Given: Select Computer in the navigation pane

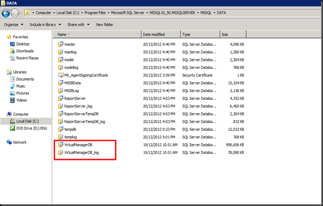Looking at the screenshot, I should click(x=21, y=114).
